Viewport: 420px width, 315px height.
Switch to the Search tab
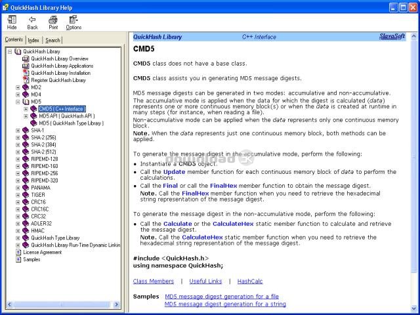pos(52,40)
